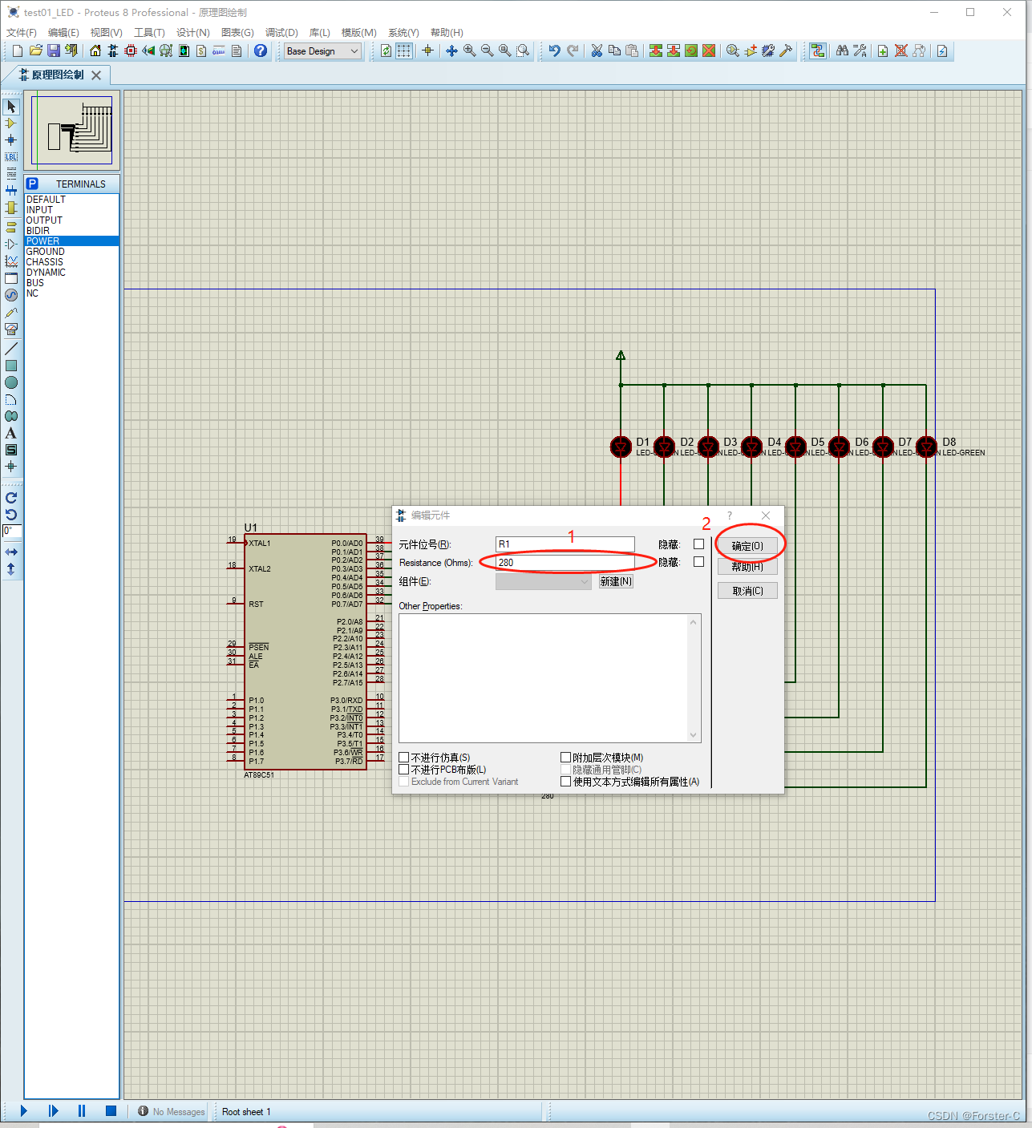Toggle the wire autorouter toolbar icon
Viewport: 1032px width, 1128px height.
point(817,51)
